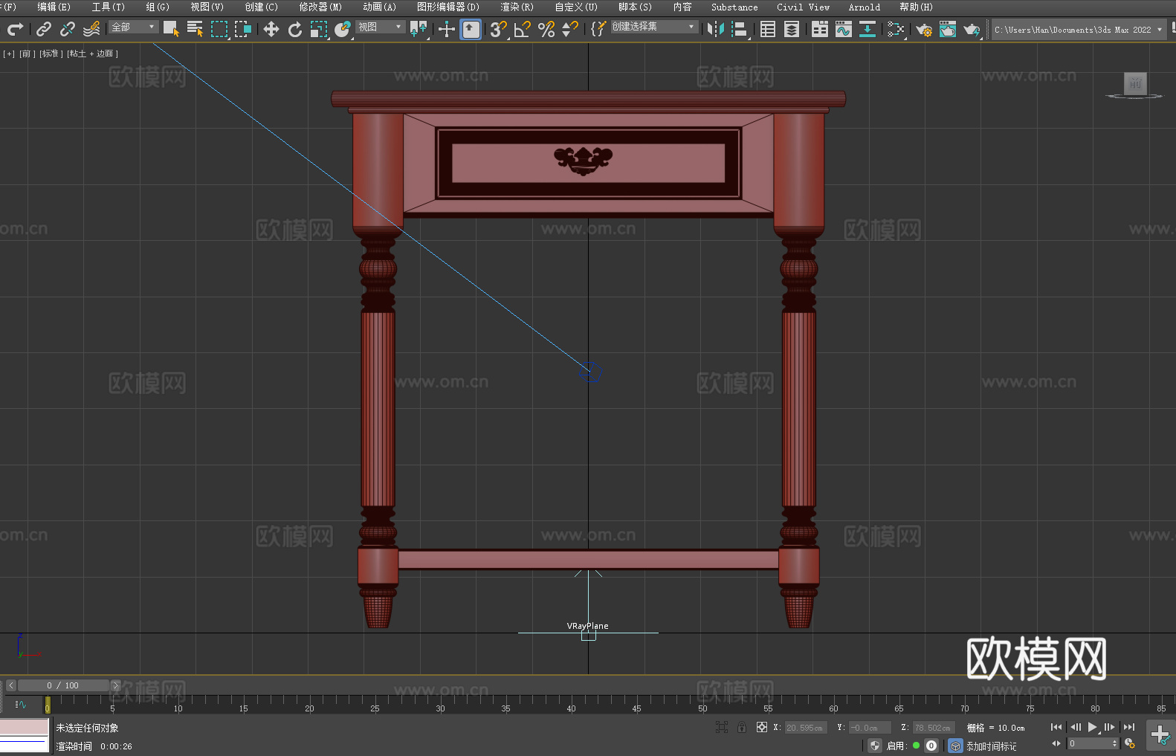Open the Substance menu
The width and height of the screenshot is (1176, 756).
tap(734, 7)
